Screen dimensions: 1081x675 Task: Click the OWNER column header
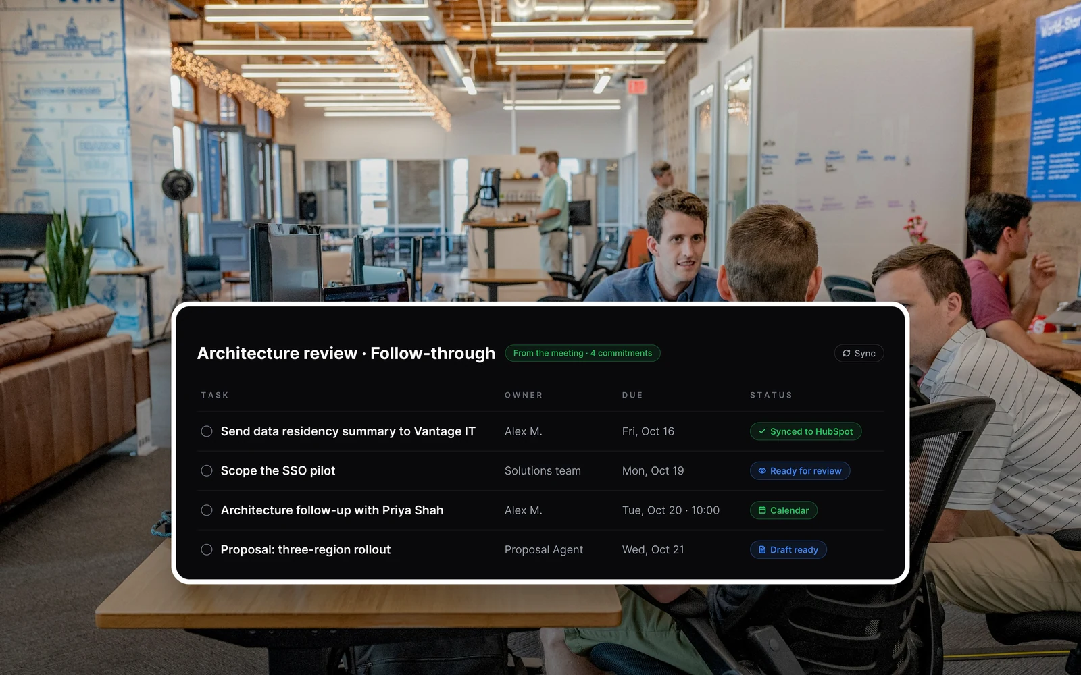click(524, 395)
